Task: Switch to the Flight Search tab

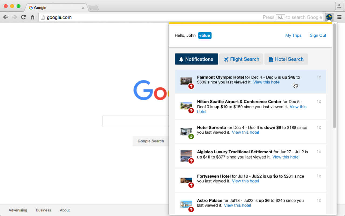Action: point(241,59)
